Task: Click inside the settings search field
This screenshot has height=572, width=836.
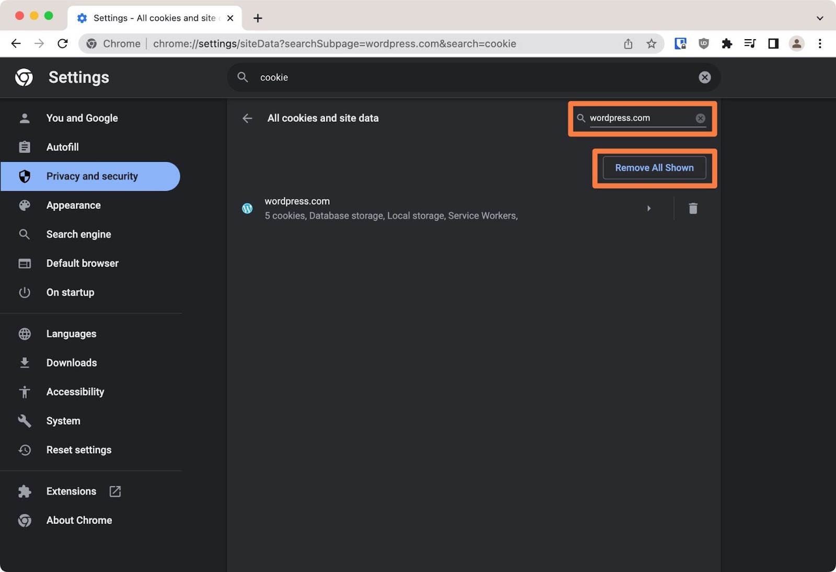Action: [x=418, y=77]
